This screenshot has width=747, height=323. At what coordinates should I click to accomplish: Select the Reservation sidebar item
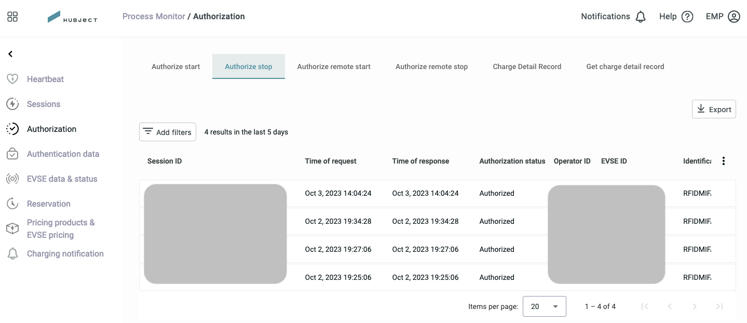coord(48,204)
